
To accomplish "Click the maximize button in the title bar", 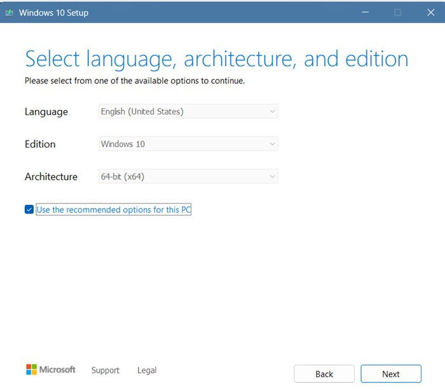I will (398, 12).
